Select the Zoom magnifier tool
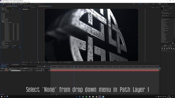Viewport: 175px width, 98px height. pyautogui.click(x=5, y=4)
